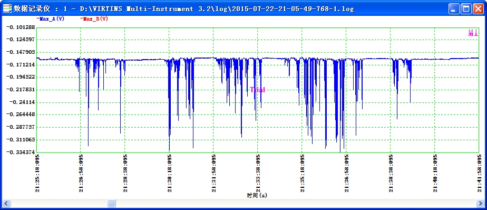487x210 pixels.
Task: Click y-axis value -0.264448
Action: point(20,114)
